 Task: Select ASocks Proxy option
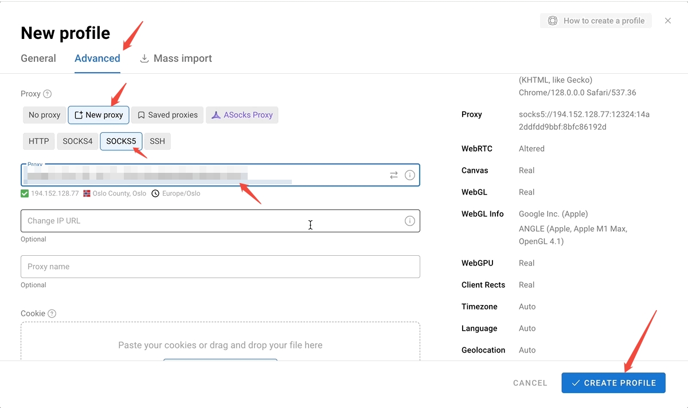[242, 115]
